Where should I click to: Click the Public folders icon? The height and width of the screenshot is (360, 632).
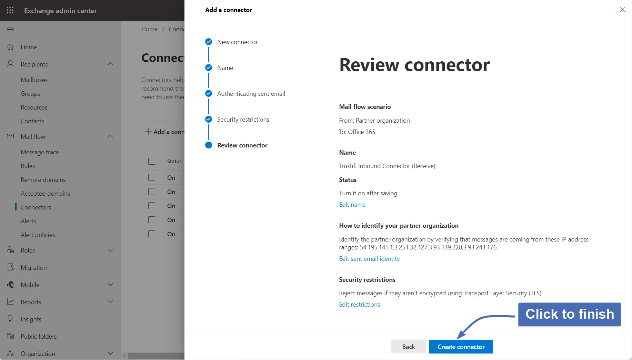click(10, 336)
